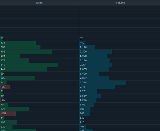Select the Delta value 163
Viewport: 160px width, 131px height.
3,122
